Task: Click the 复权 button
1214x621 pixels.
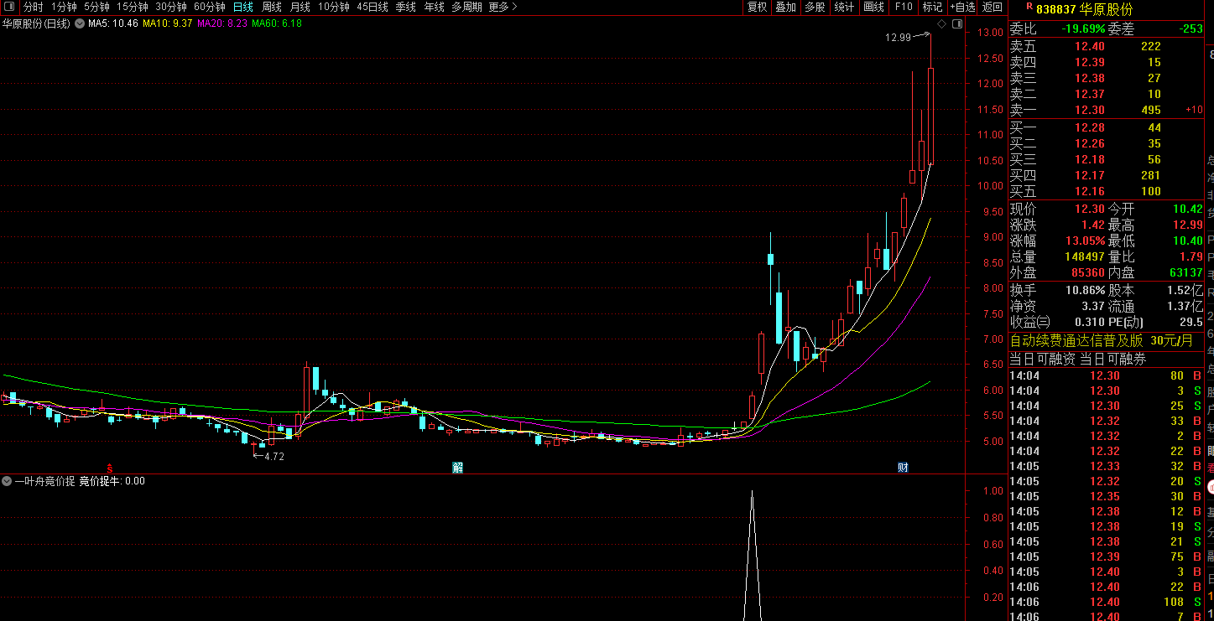Action: (x=757, y=7)
